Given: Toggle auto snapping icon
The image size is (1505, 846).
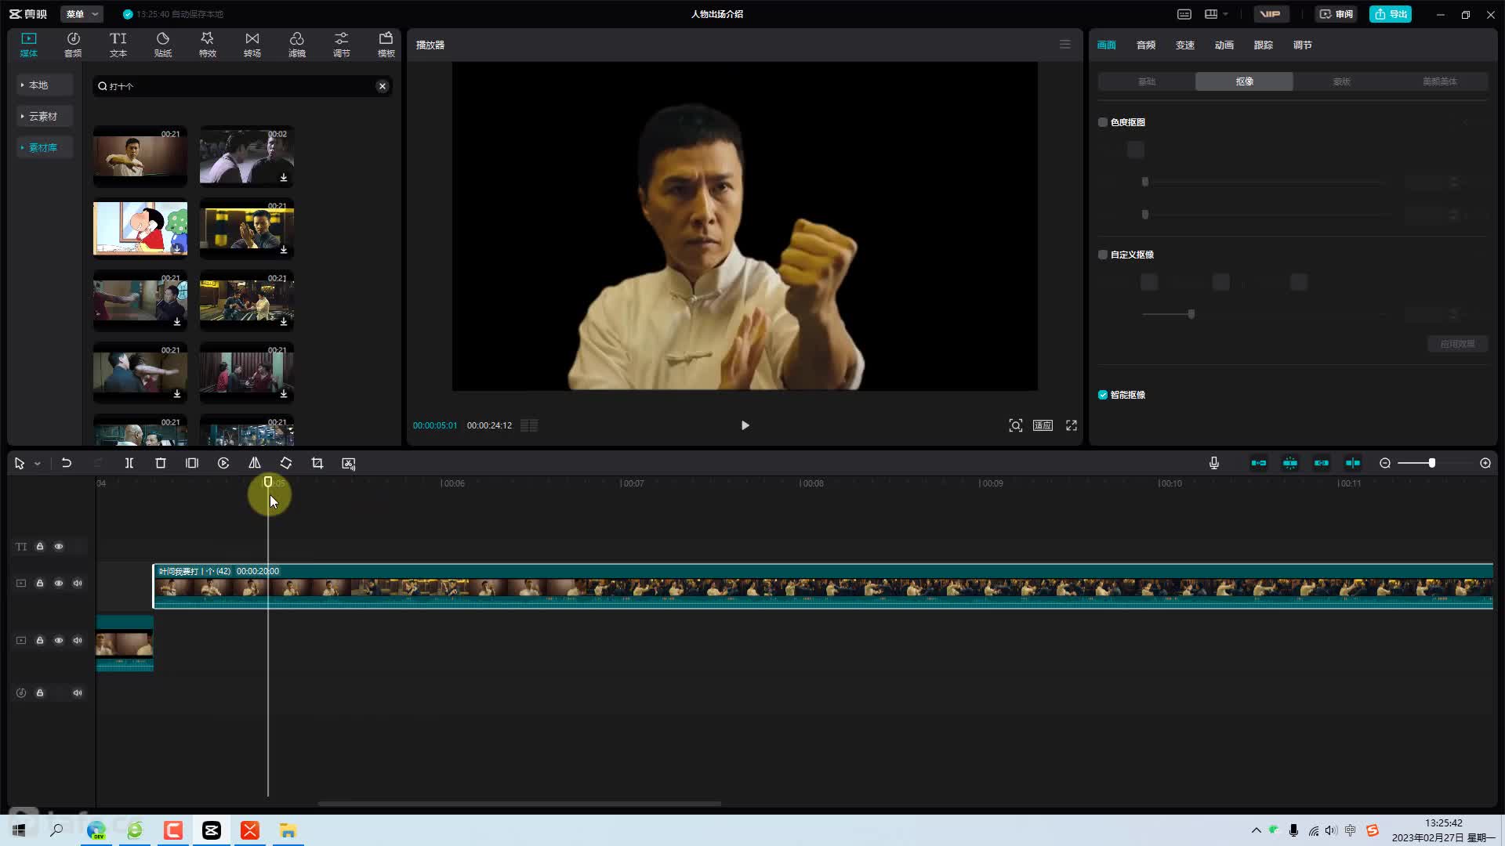Looking at the screenshot, I should (x=1290, y=463).
